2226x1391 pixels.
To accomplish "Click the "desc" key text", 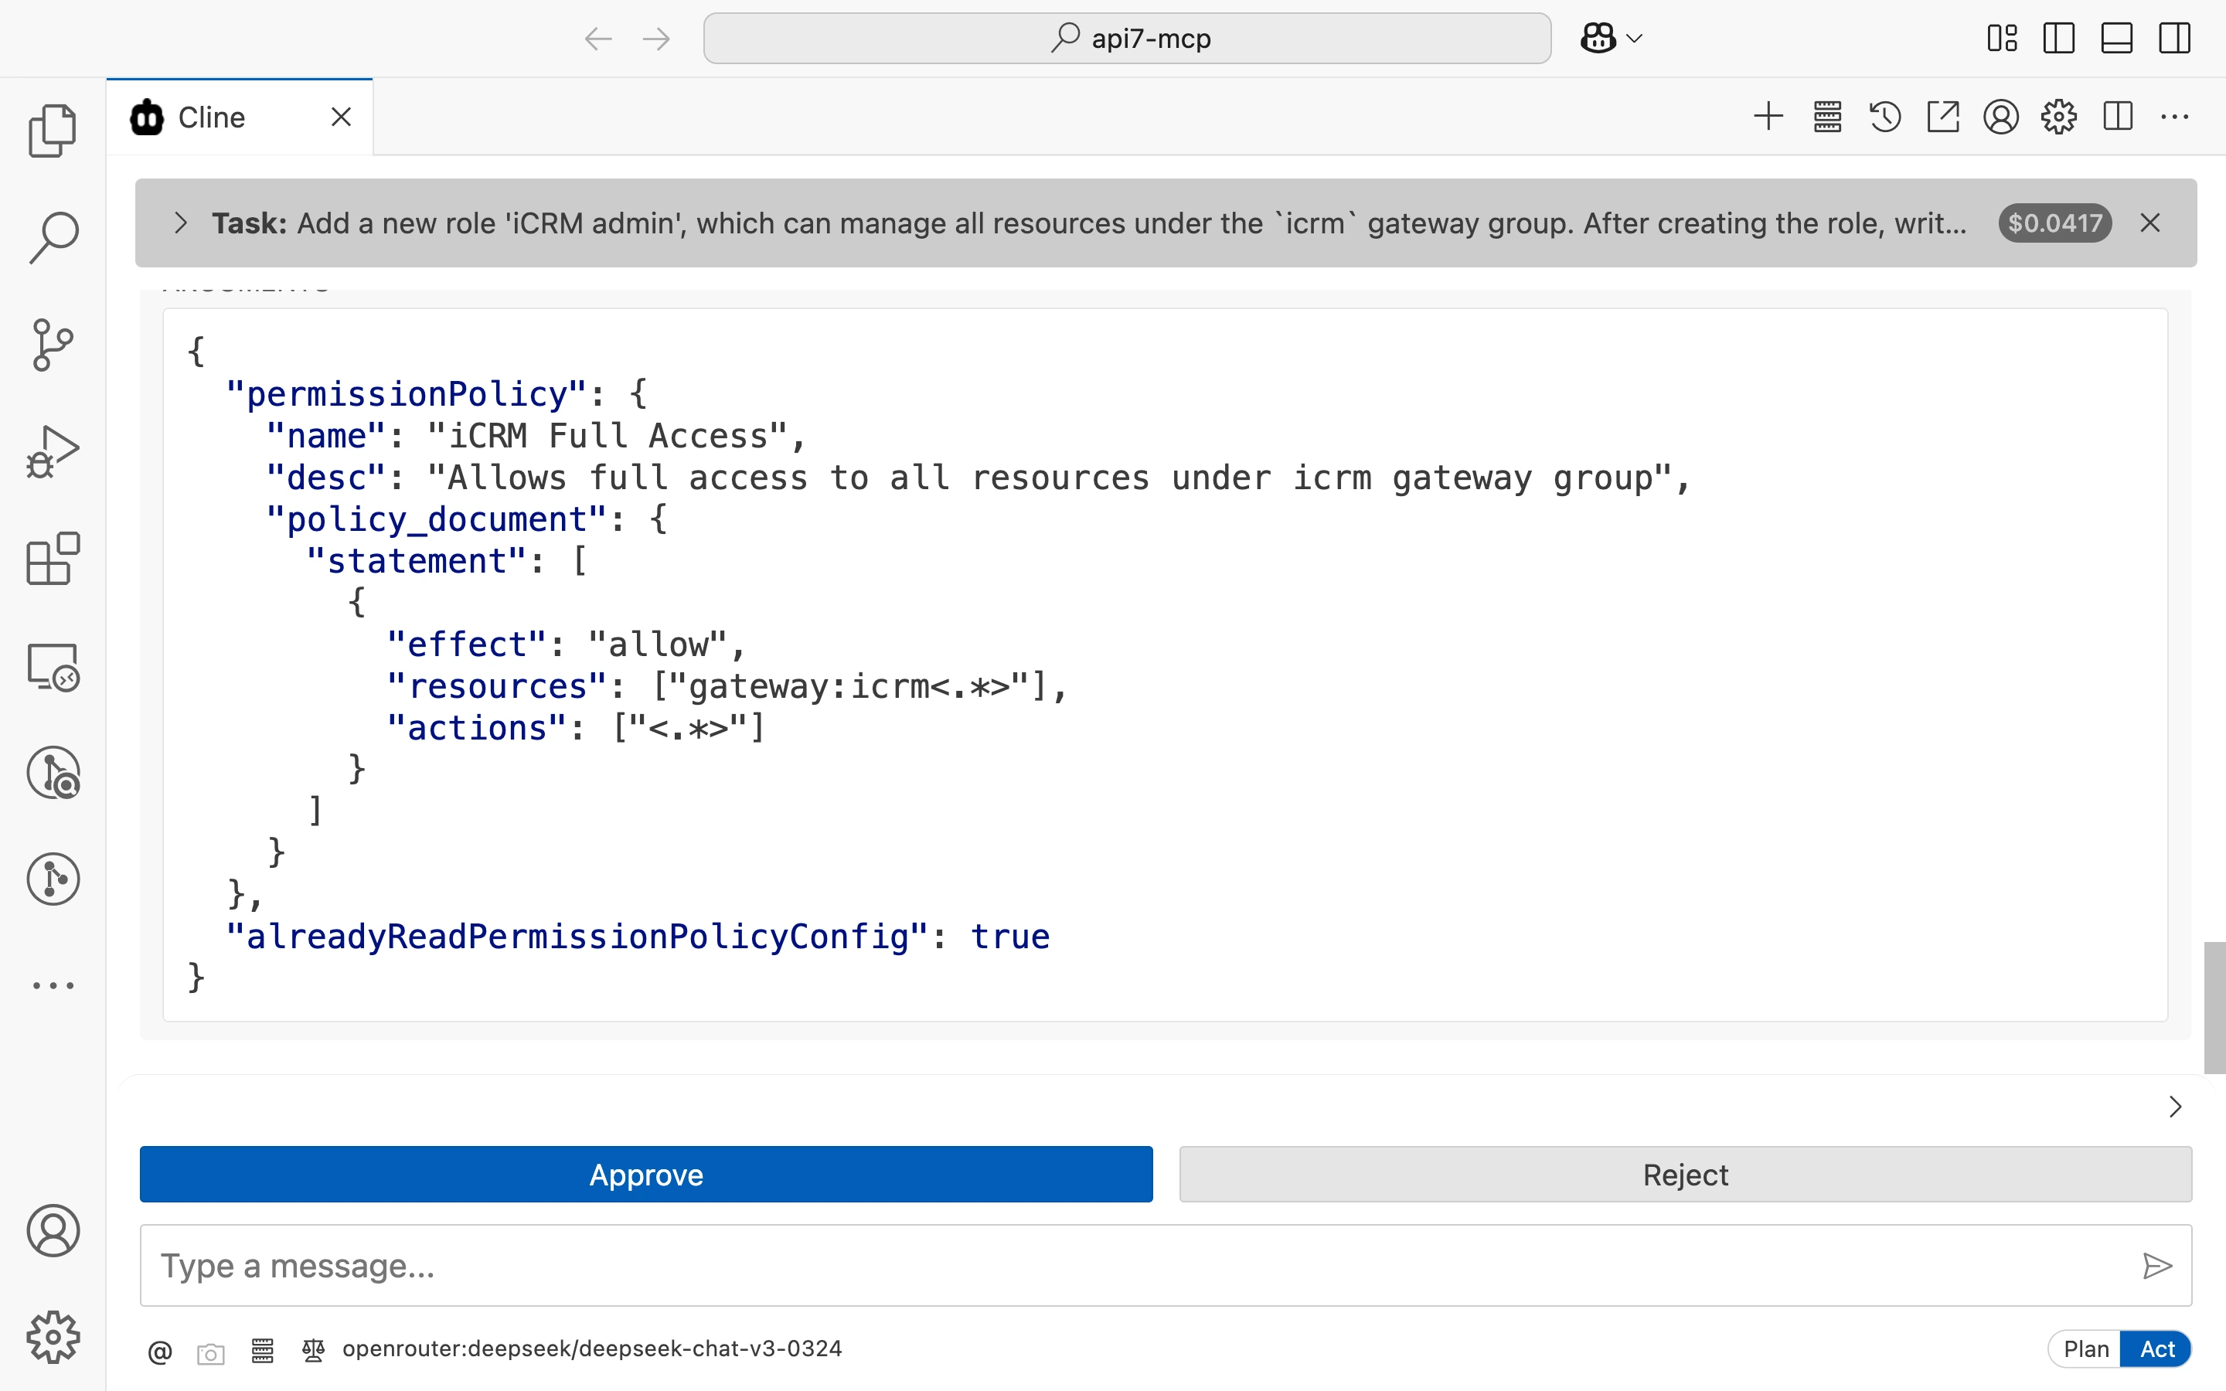I will pyautogui.click(x=325, y=478).
